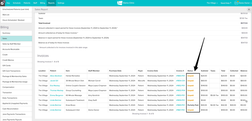Open the Schedule tab
This screenshot has height=121, width=252.
click(17, 3)
